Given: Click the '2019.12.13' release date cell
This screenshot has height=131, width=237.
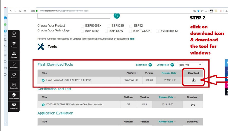Looking at the screenshot, I should pos(170,80).
